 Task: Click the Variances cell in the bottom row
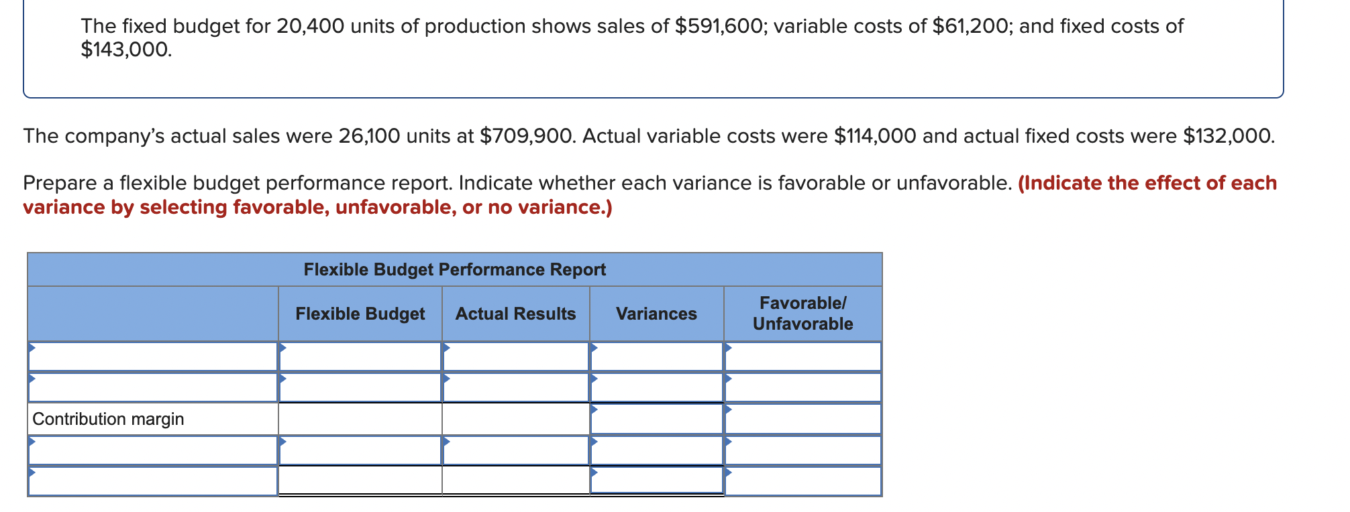656,481
